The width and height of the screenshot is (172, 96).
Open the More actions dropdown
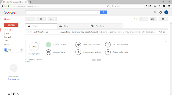52,19
